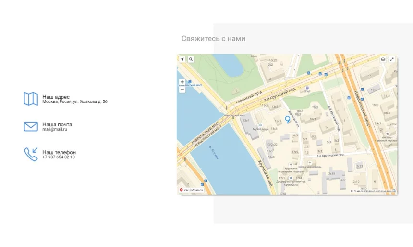Click the Shell gas station icon
The height and width of the screenshot is (247, 413).
(307, 88)
